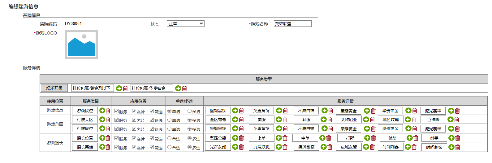
Task: Click the green add icon after 游戏段位
Action: (x=102, y=111)
